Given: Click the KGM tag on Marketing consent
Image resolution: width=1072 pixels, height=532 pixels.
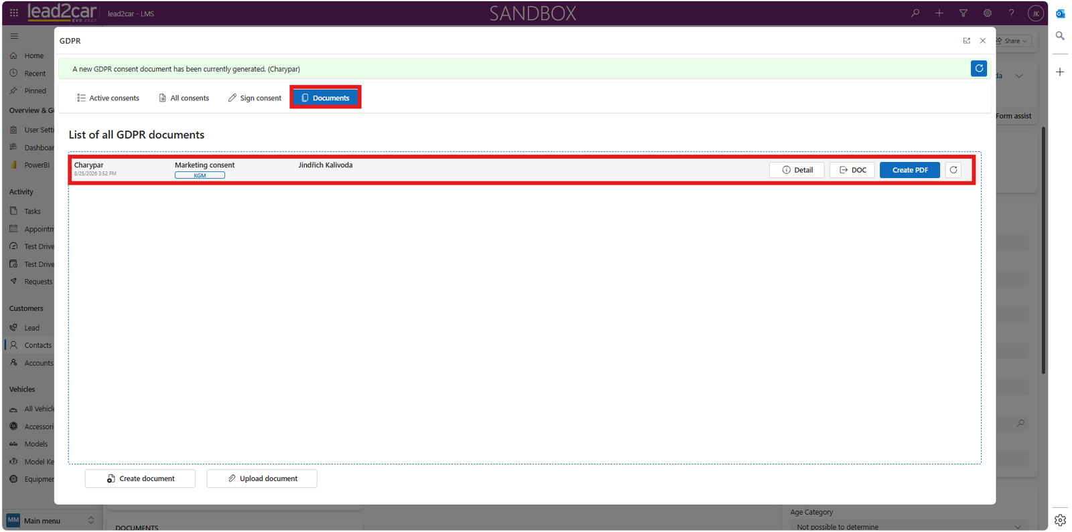Looking at the screenshot, I should pyautogui.click(x=200, y=175).
